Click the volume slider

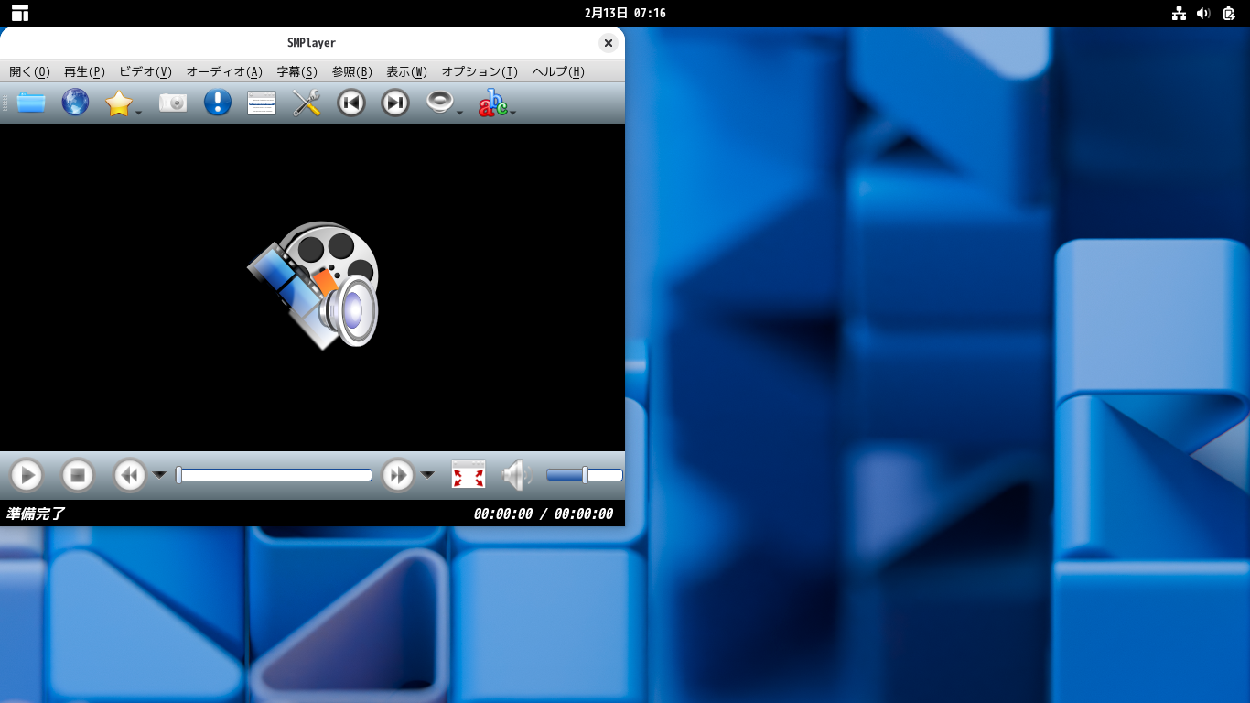585,475
